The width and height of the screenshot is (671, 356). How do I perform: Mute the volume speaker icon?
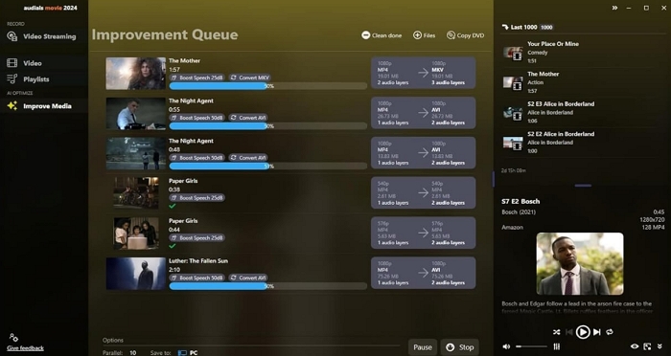point(506,346)
